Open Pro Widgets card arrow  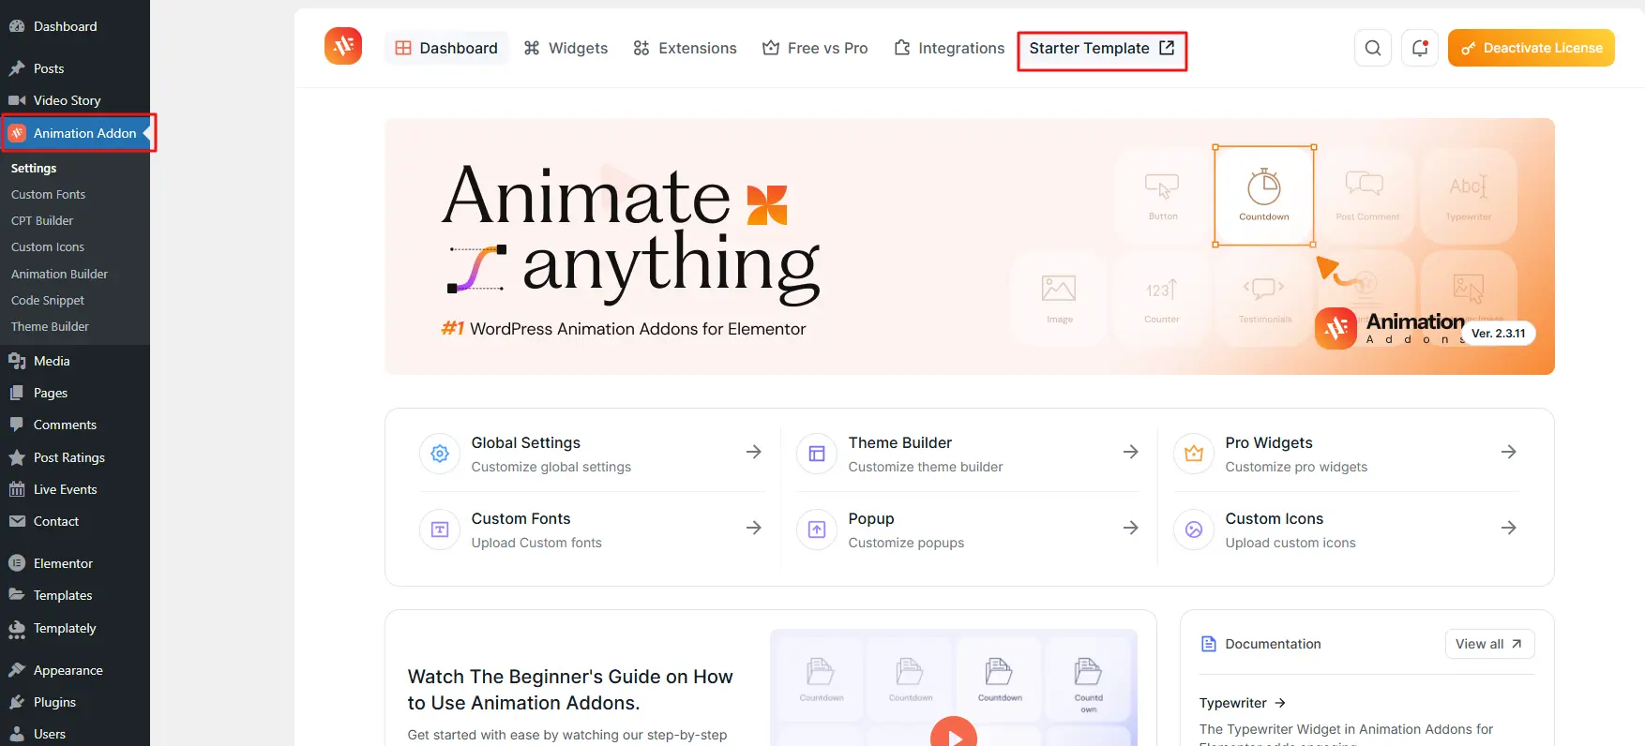click(x=1508, y=452)
